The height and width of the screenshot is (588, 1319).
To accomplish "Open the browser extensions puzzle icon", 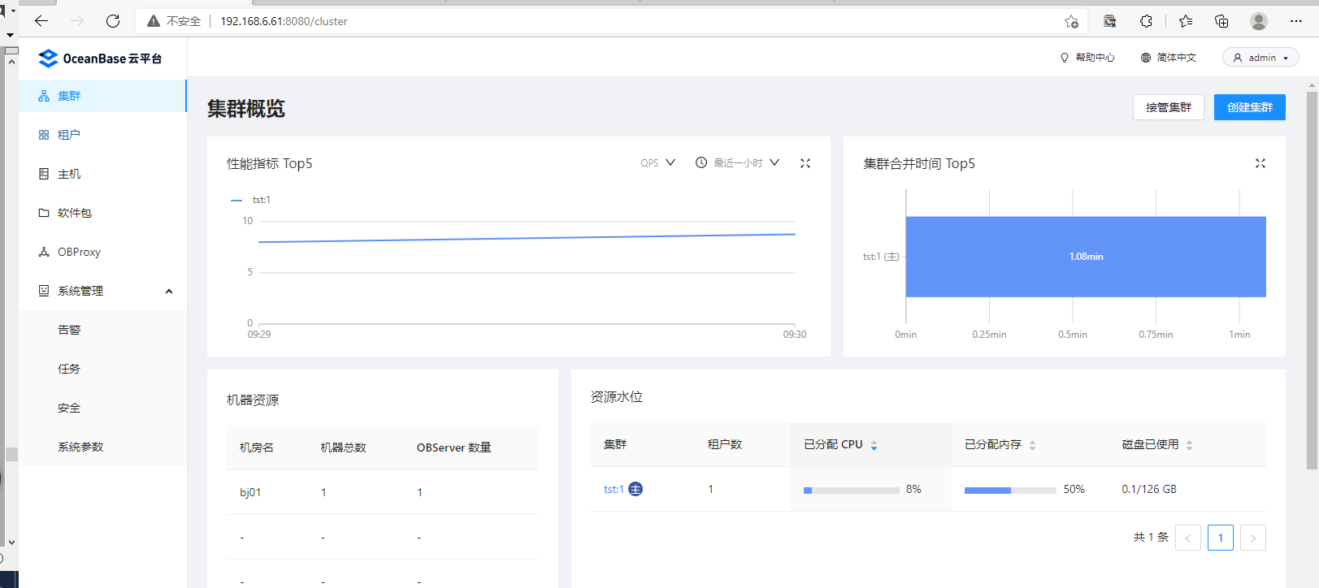I will point(1146,21).
